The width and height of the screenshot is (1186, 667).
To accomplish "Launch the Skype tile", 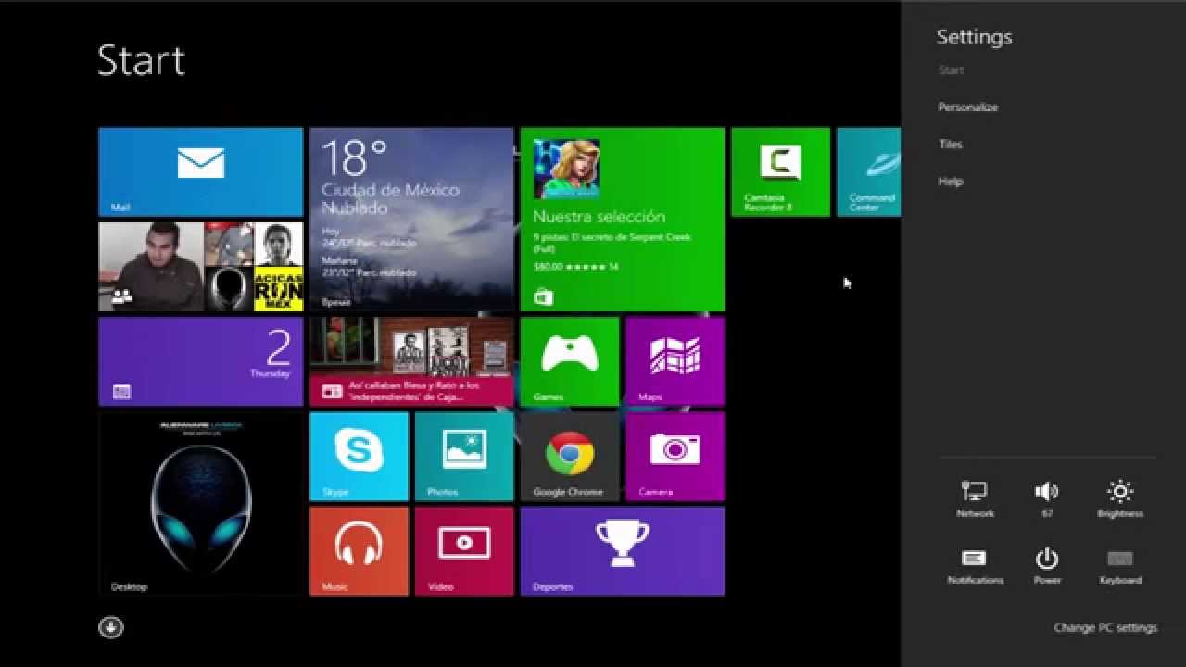I will [x=359, y=457].
